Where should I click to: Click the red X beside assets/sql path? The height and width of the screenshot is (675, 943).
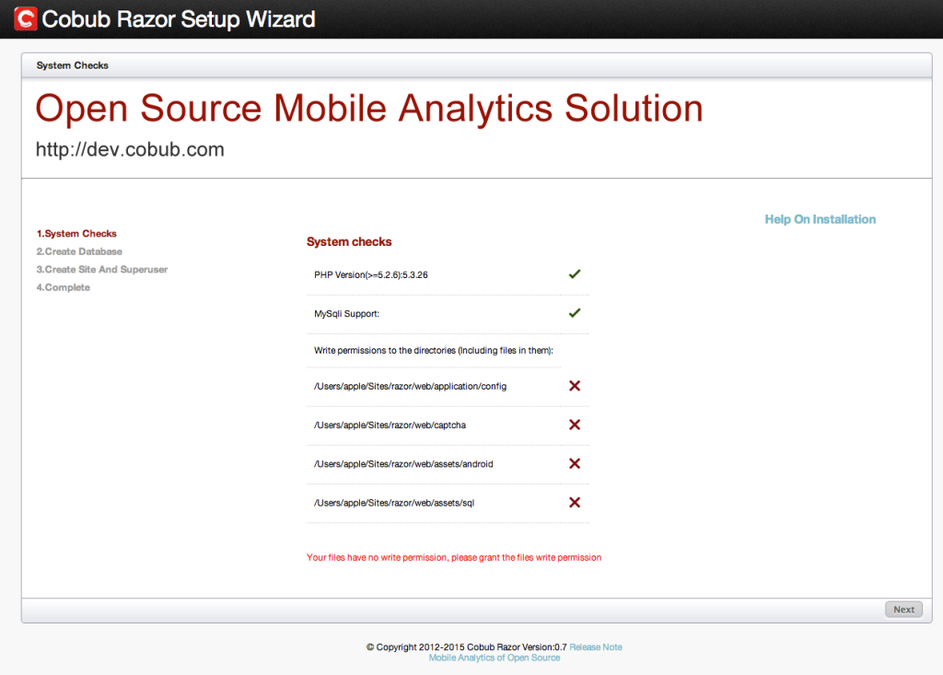click(x=575, y=503)
